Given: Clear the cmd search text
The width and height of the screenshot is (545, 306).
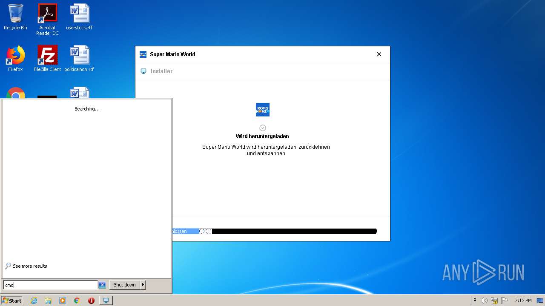Looking at the screenshot, I should click(102, 285).
